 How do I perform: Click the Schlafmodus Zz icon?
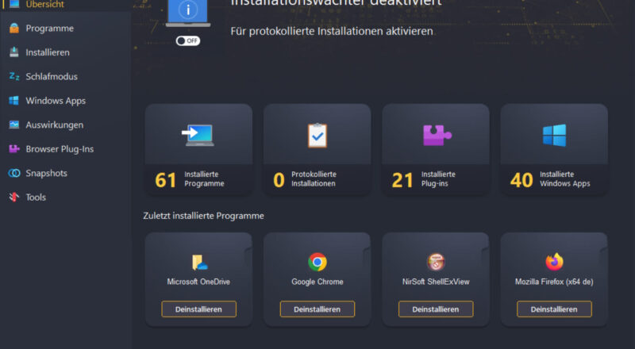tap(14, 76)
